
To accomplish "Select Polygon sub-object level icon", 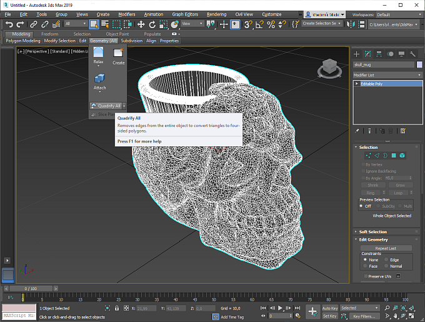I will point(394,155).
